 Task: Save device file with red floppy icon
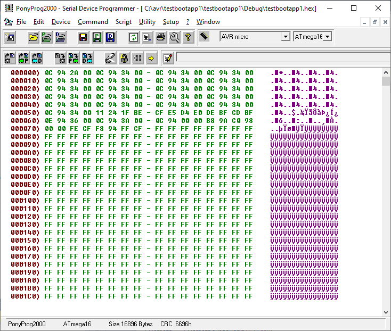pyautogui.click(x=83, y=37)
